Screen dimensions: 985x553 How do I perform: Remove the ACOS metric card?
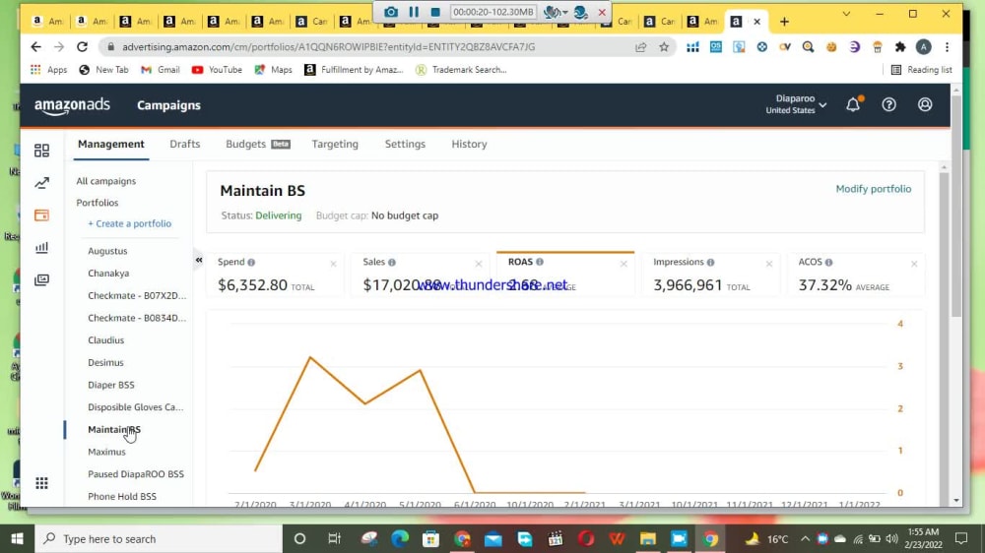(914, 264)
